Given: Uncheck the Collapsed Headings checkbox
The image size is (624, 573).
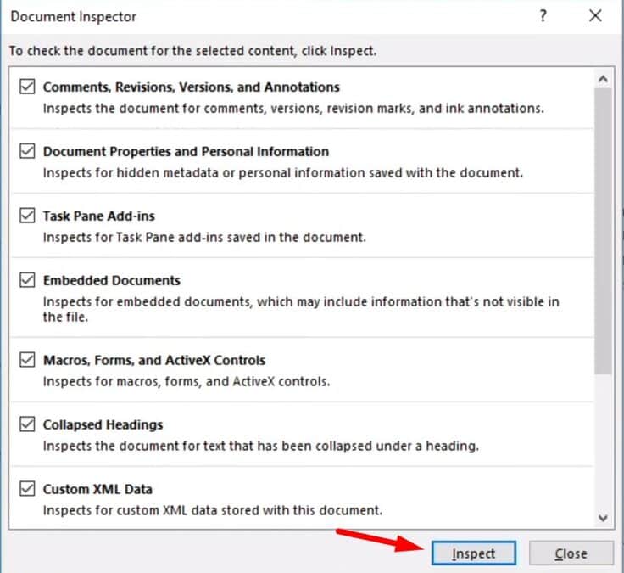Looking at the screenshot, I should (x=27, y=424).
